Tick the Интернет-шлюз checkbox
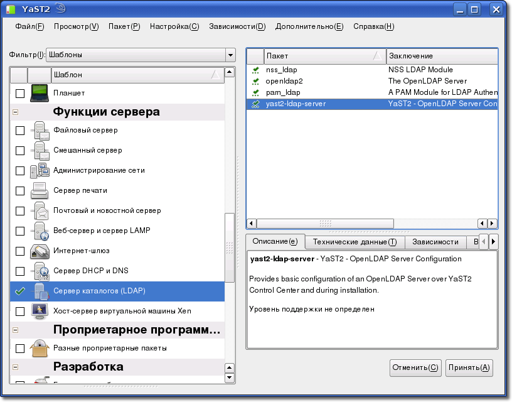Image resolution: width=512 pixels, height=402 pixels. click(x=20, y=251)
